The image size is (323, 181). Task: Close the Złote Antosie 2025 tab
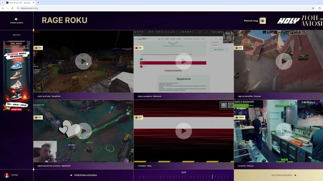tap(33, 3)
